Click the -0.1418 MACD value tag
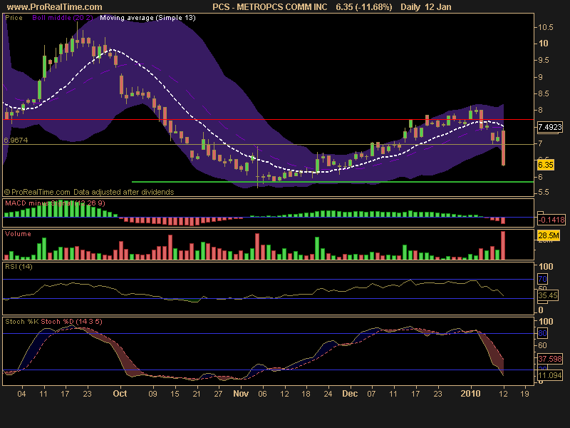The width and height of the screenshot is (570, 428). [551, 220]
